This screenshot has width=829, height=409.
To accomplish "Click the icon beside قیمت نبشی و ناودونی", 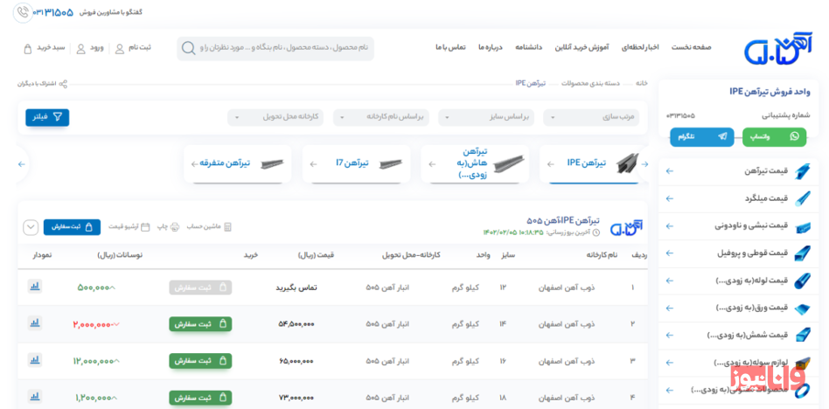I will 803,226.
